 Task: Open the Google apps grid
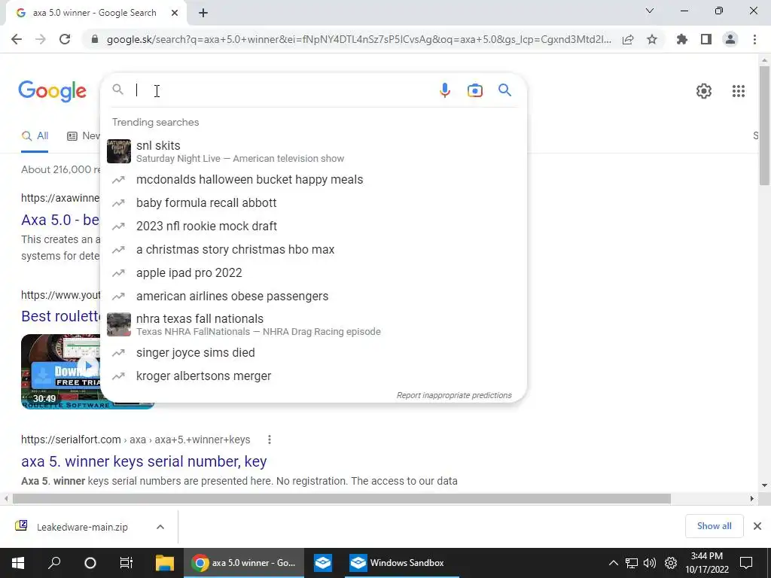[739, 91]
